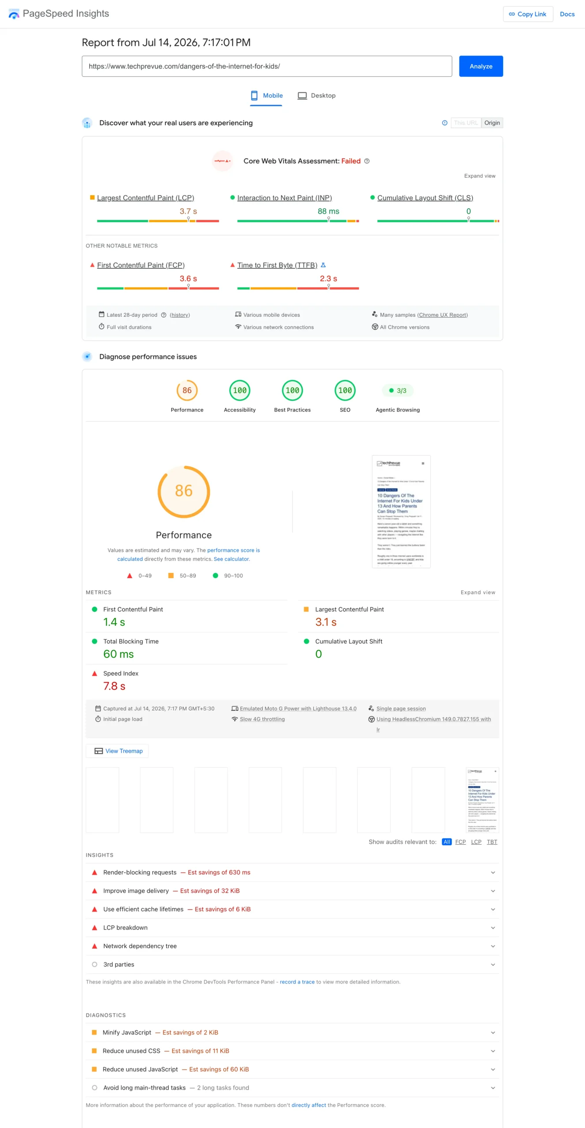Image resolution: width=585 pixels, height=1128 pixels.
Task: Open record a trace link
Action: pos(297,982)
